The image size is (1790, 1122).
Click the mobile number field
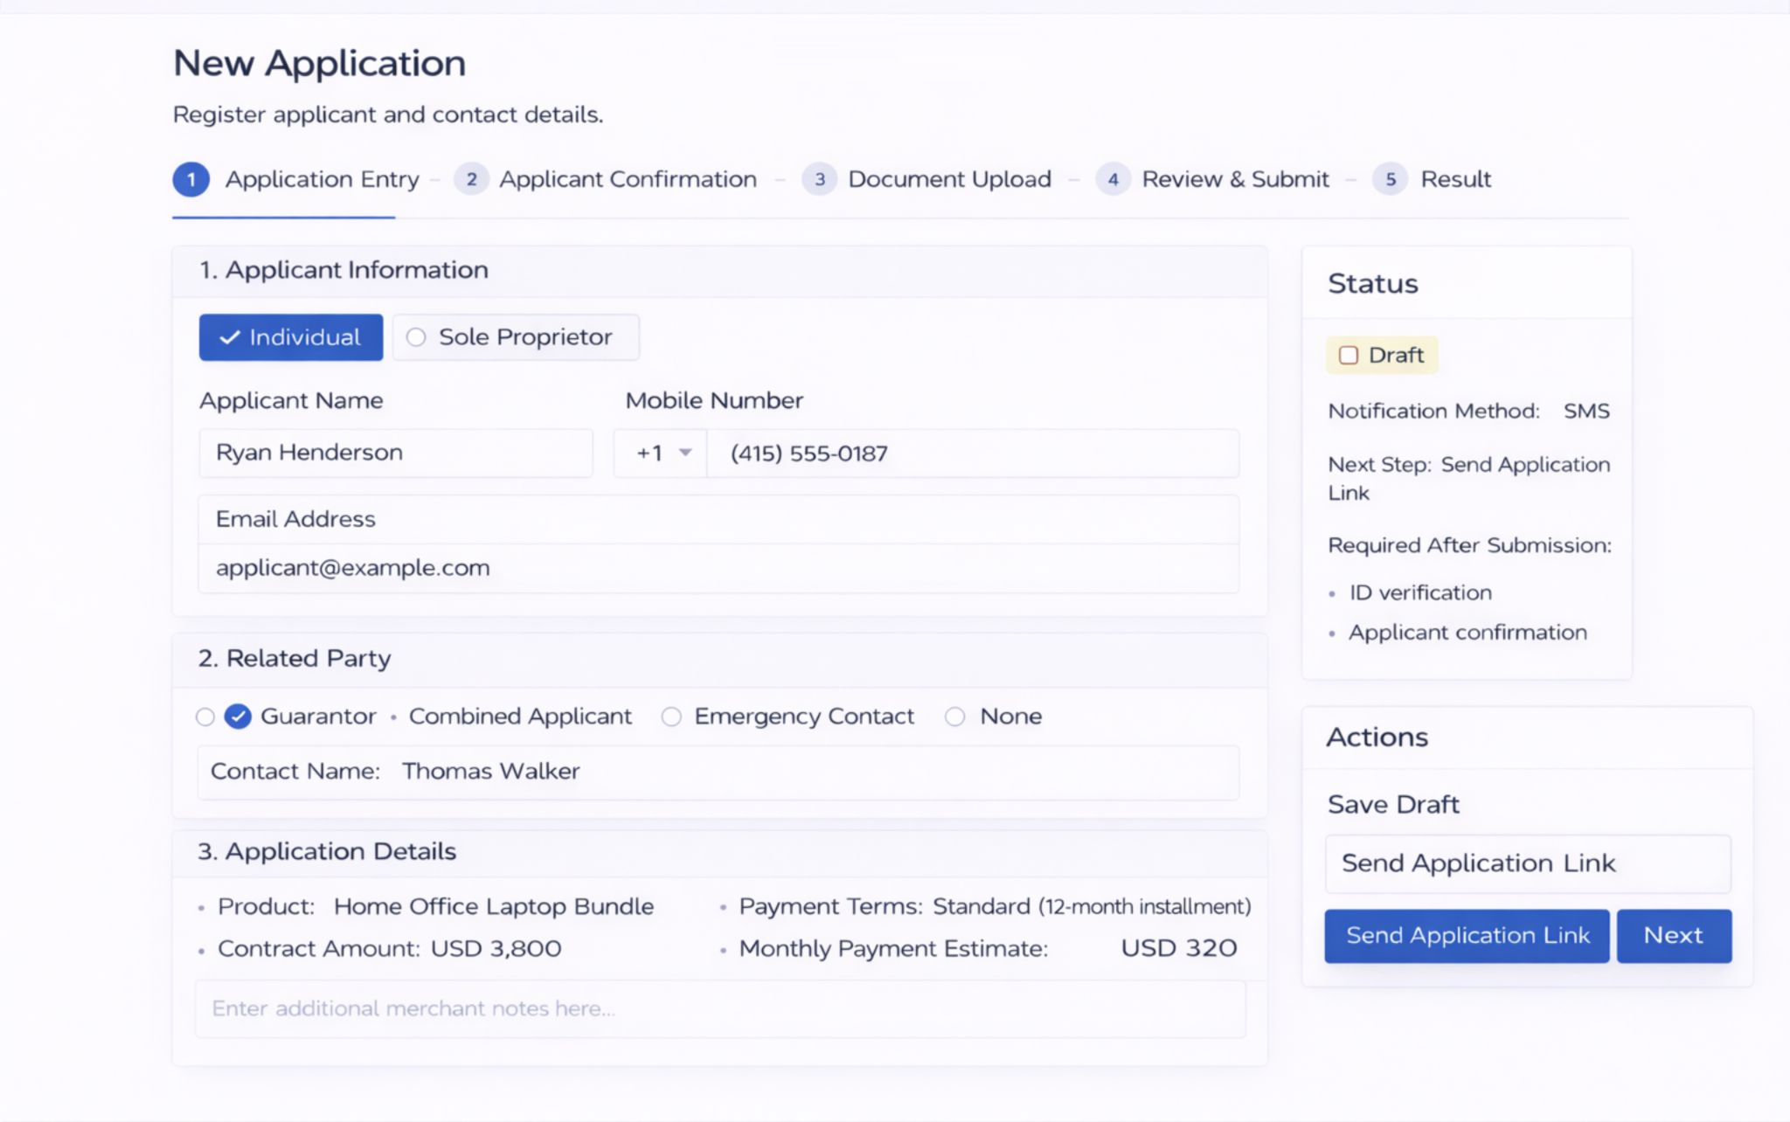click(972, 454)
